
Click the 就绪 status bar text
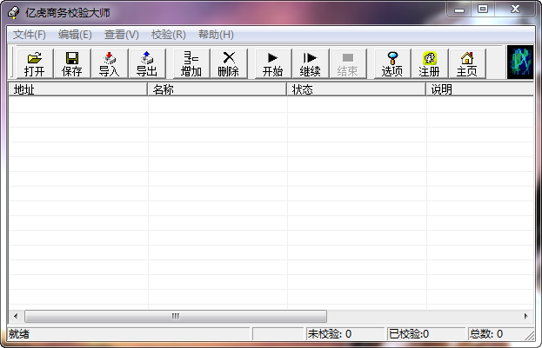click(19, 334)
